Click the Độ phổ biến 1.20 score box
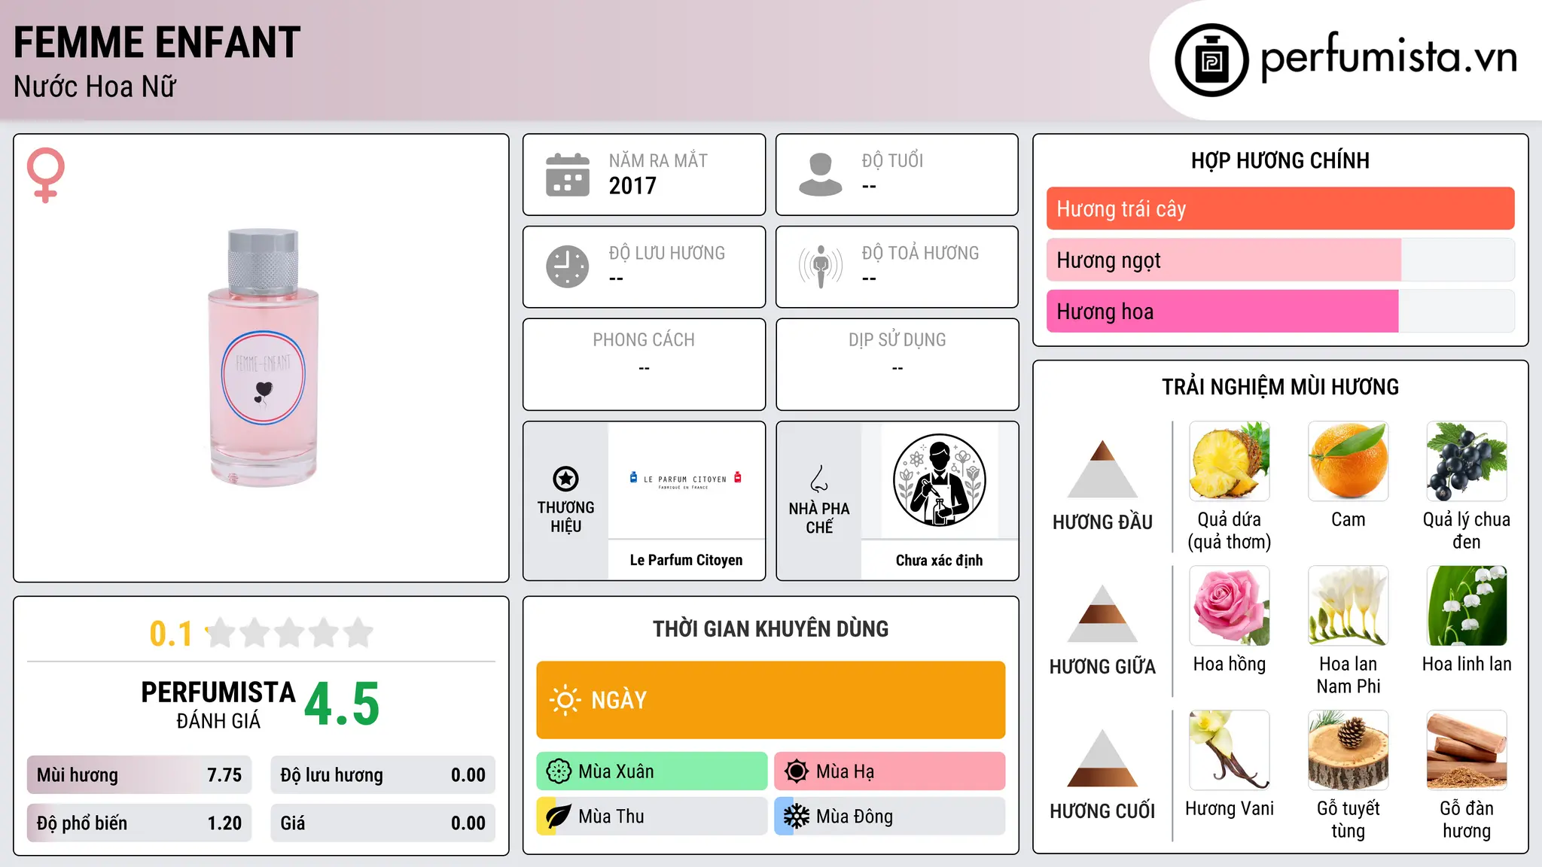1542x867 pixels. click(139, 823)
